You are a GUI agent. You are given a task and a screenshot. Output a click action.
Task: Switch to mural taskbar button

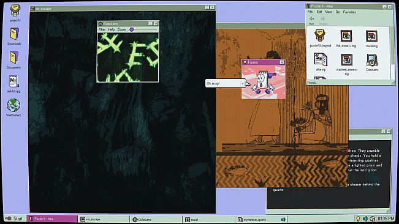[208, 220]
